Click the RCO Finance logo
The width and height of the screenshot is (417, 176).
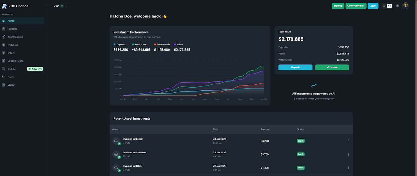[x=4, y=6]
